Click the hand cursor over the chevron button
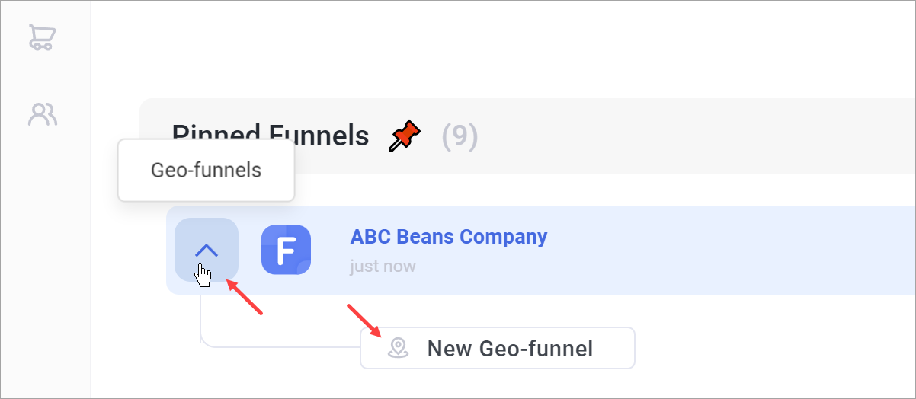Screen dimensions: 916x399 (x=203, y=275)
